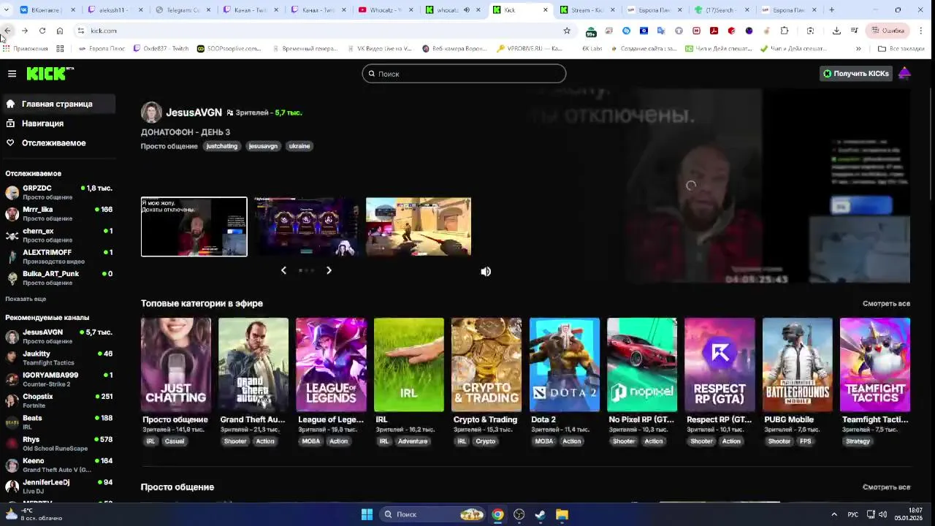The image size is (935, 526).
Task: Open Just Chatting category card
Action: (175, 365)
